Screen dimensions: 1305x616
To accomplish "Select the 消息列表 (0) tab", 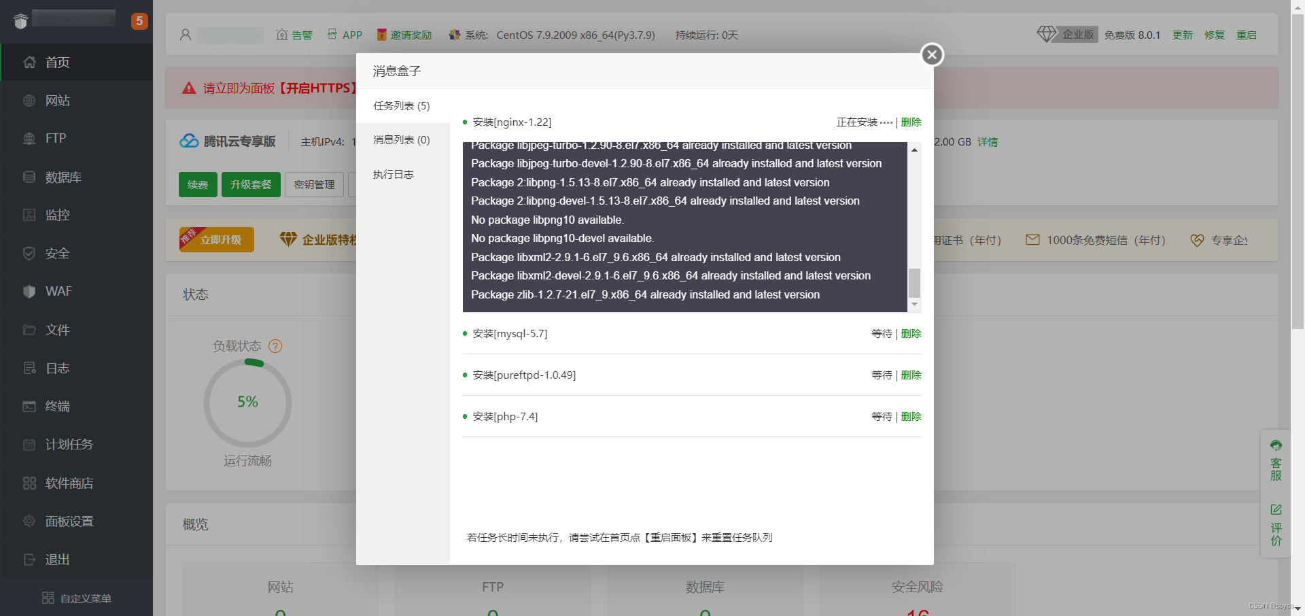I will click(402, 140).
